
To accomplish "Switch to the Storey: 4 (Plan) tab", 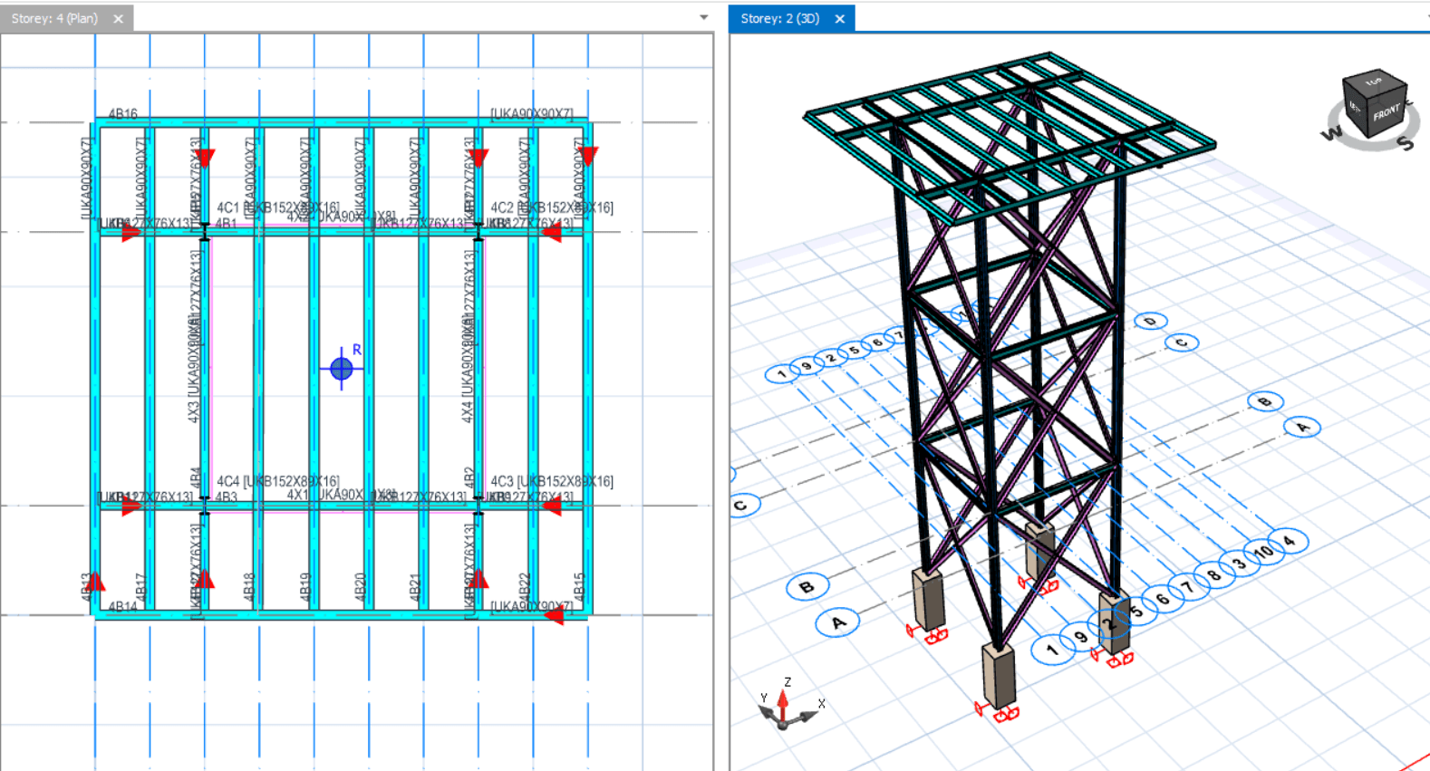I will (54, 18).
